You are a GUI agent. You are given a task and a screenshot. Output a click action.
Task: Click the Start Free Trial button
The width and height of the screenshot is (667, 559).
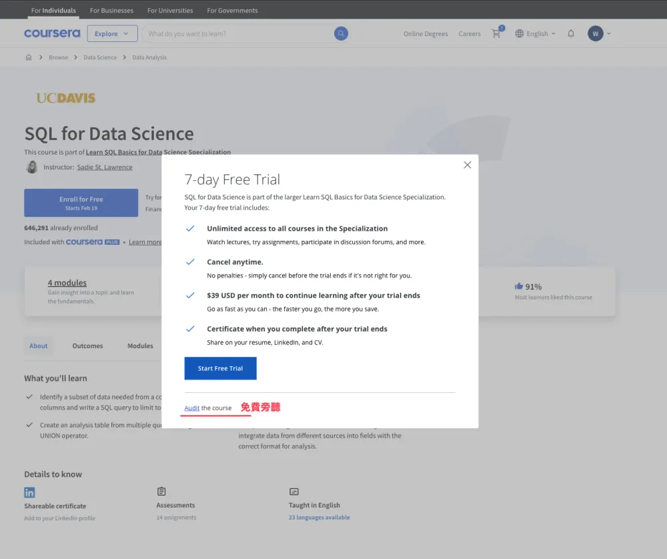click(x=220, y=368)
